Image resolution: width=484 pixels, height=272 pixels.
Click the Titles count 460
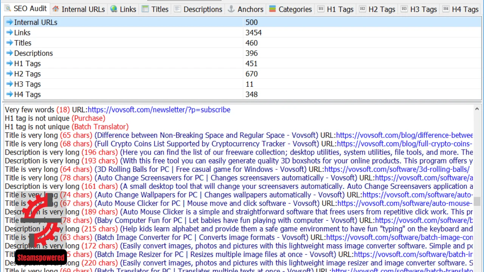(x=251, y=43)
